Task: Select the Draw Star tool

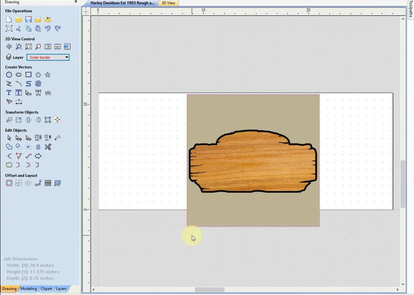Action: [x=48, y=75]
